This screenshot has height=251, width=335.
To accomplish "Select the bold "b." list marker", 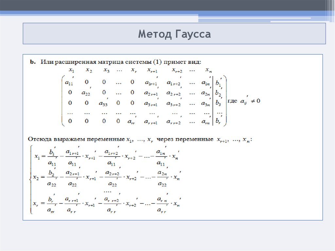I will point(33,62).
